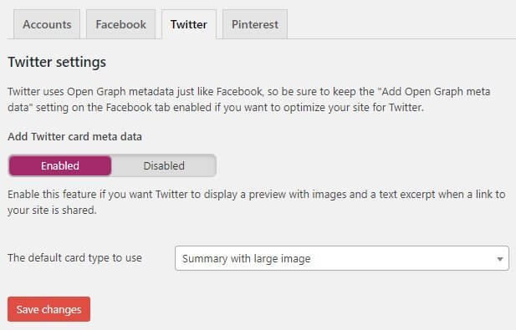The image size is (516, 330).
Task: Switch to the Accounts tab
Action: [x=47, y=24]
